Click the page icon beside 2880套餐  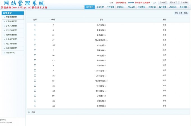[x=106, y=76]
